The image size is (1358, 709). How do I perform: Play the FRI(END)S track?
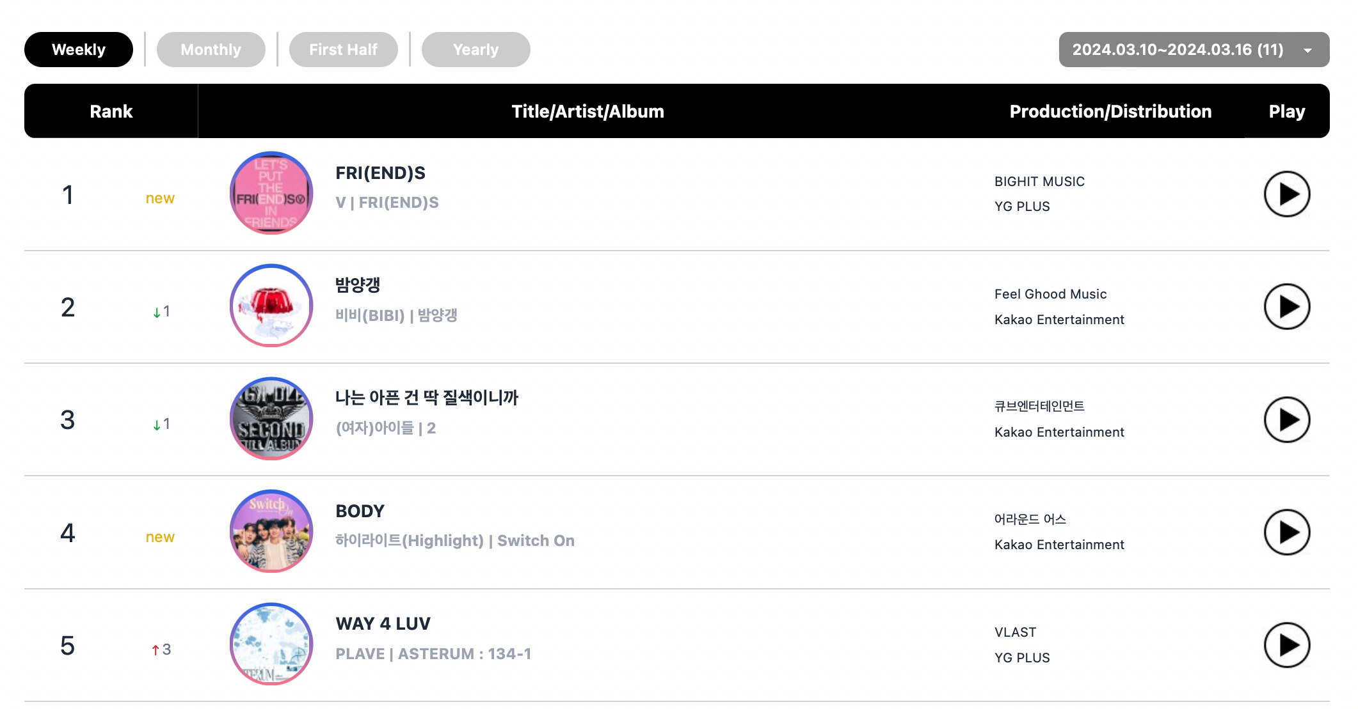click(x=1286, y=194)
